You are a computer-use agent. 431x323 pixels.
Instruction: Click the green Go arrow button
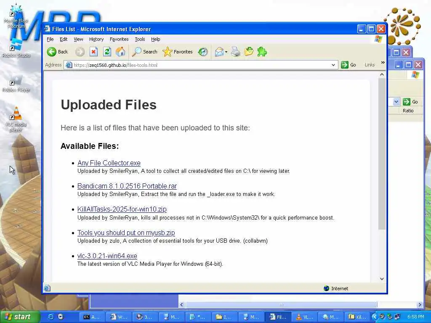coord(345,65)
